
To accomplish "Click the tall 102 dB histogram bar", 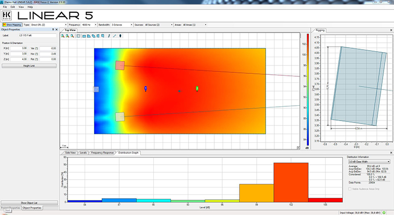I will click(291, 183).
